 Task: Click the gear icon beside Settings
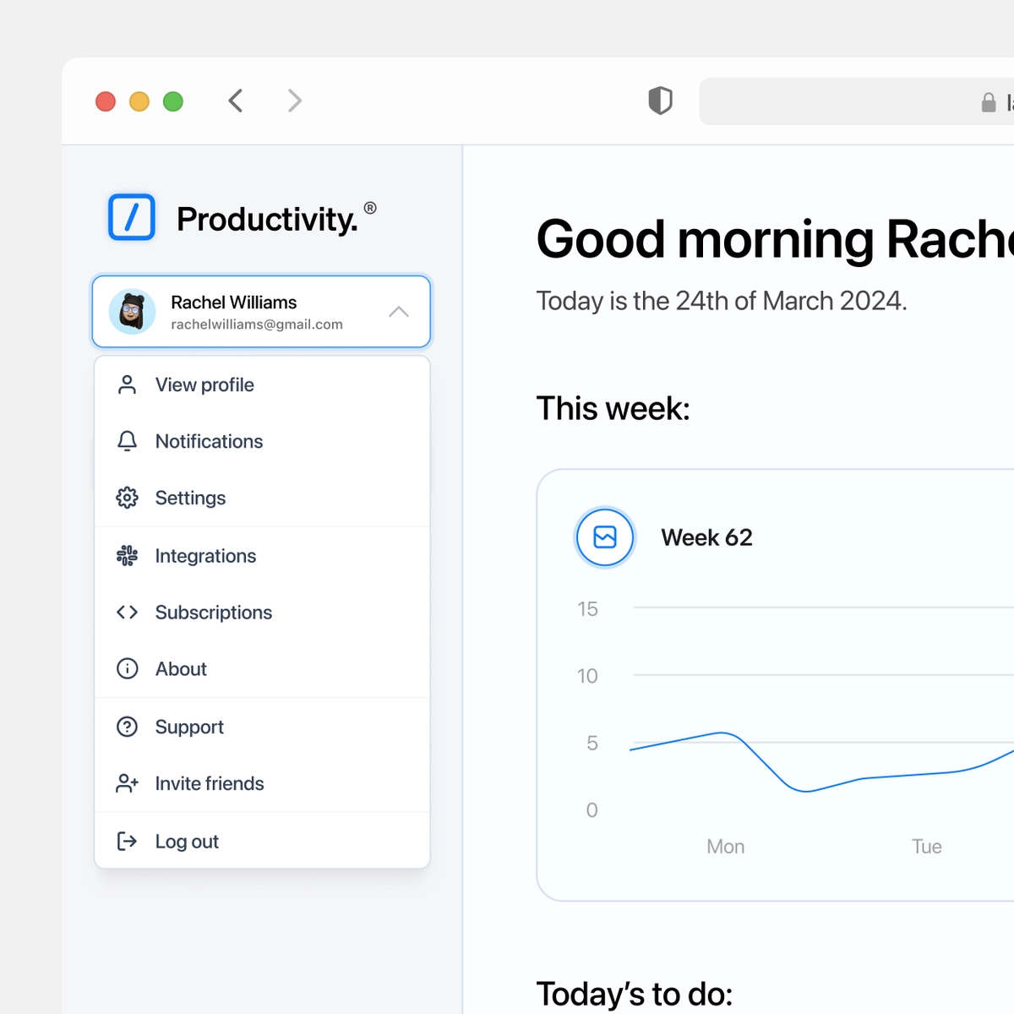point(127,498)
